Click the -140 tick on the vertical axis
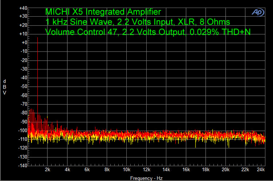 click(x=23, y=165)
